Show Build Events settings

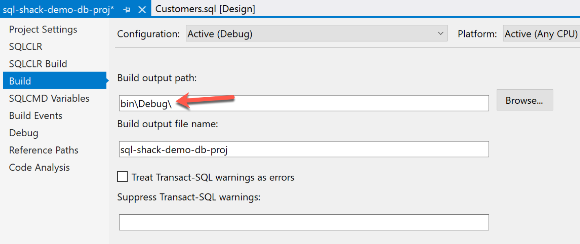[x=35, y=116]
